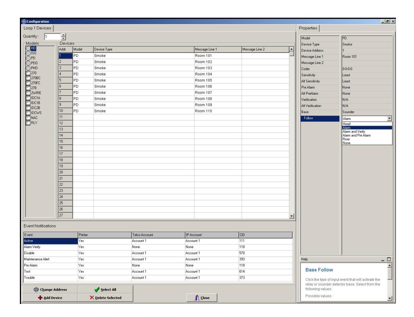Viewport: 414px width, 317px height.
Task: Click the GE logo in title bar
Action: [24, 21]
